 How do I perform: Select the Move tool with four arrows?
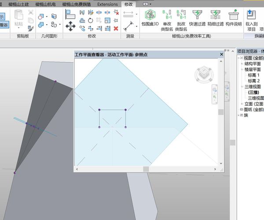click(x=70, y=26)
